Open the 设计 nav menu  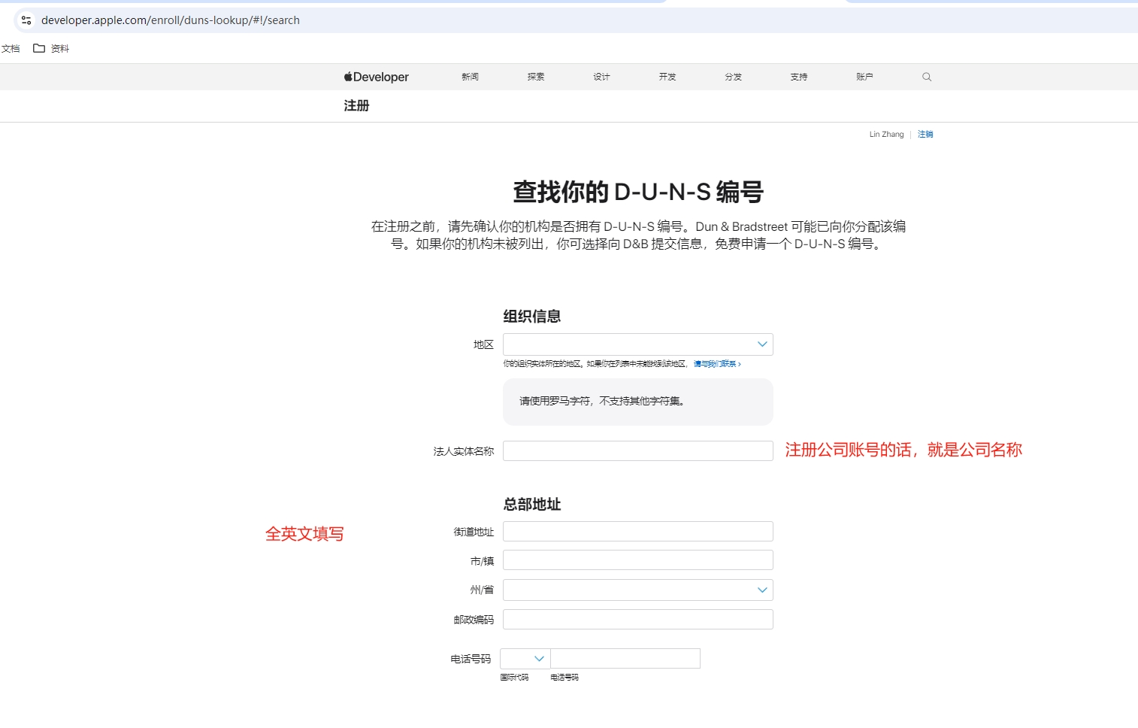pos(601,77)
